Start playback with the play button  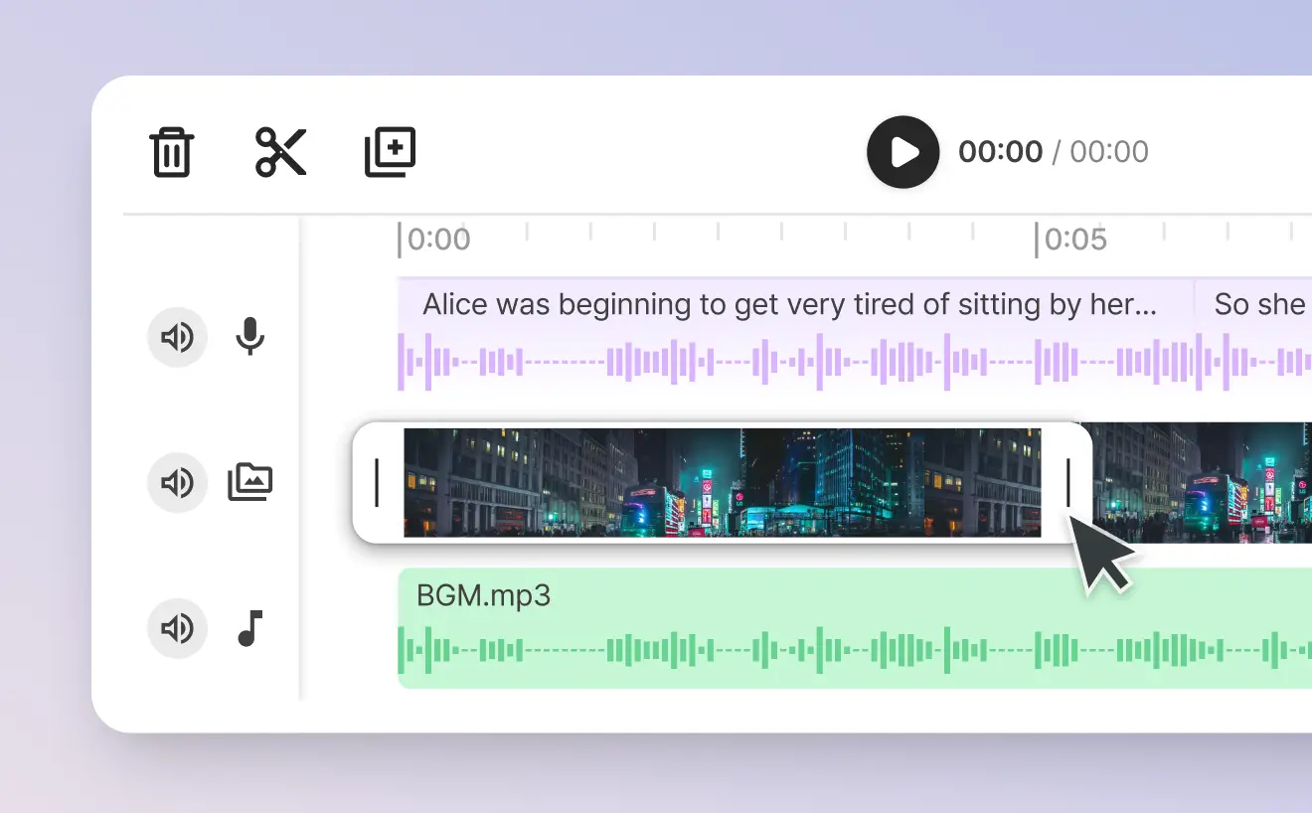[x=903, y=152]
